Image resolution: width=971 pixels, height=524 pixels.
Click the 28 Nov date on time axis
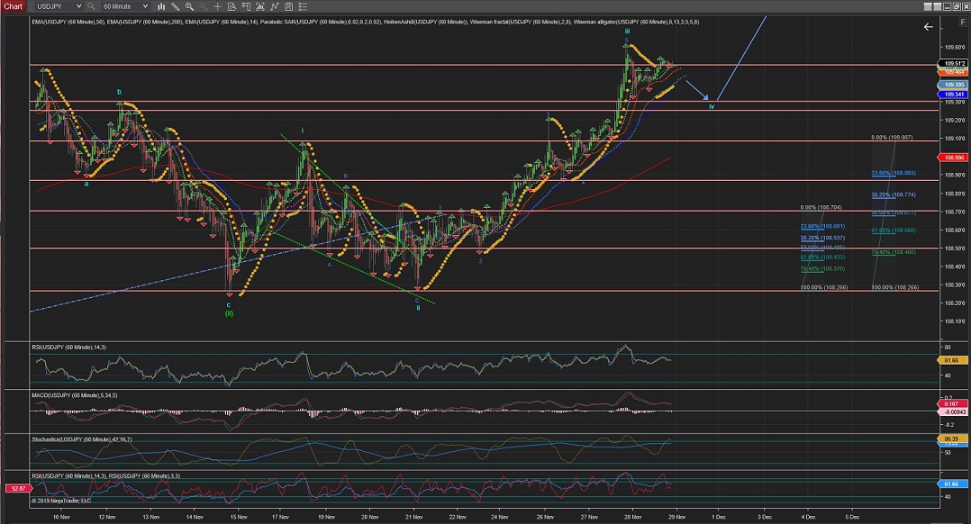[632, 517]
